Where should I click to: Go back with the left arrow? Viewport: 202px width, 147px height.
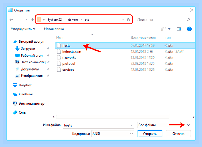pyautogui.click(x=11, y=20)
